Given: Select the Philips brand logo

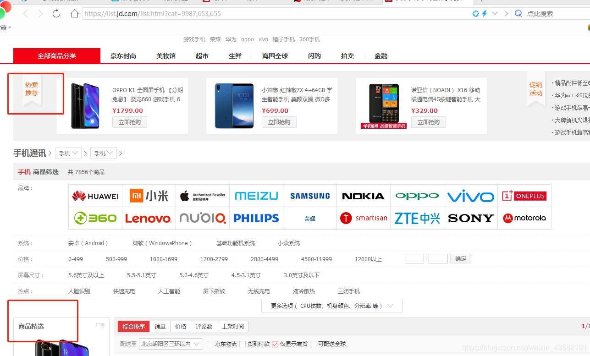Looking at the screenshot, I should pos(256,219).
